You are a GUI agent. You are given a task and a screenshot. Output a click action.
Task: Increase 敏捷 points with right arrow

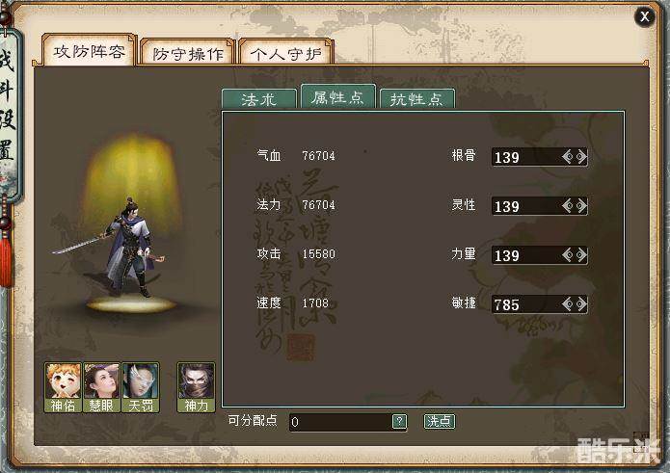point(581,304)
